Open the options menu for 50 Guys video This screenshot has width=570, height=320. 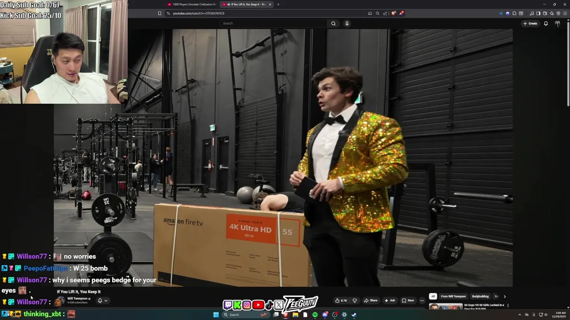pos(508,306)
